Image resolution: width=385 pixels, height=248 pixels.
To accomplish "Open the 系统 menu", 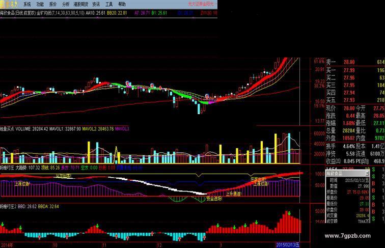I will [x=27, y=4].
